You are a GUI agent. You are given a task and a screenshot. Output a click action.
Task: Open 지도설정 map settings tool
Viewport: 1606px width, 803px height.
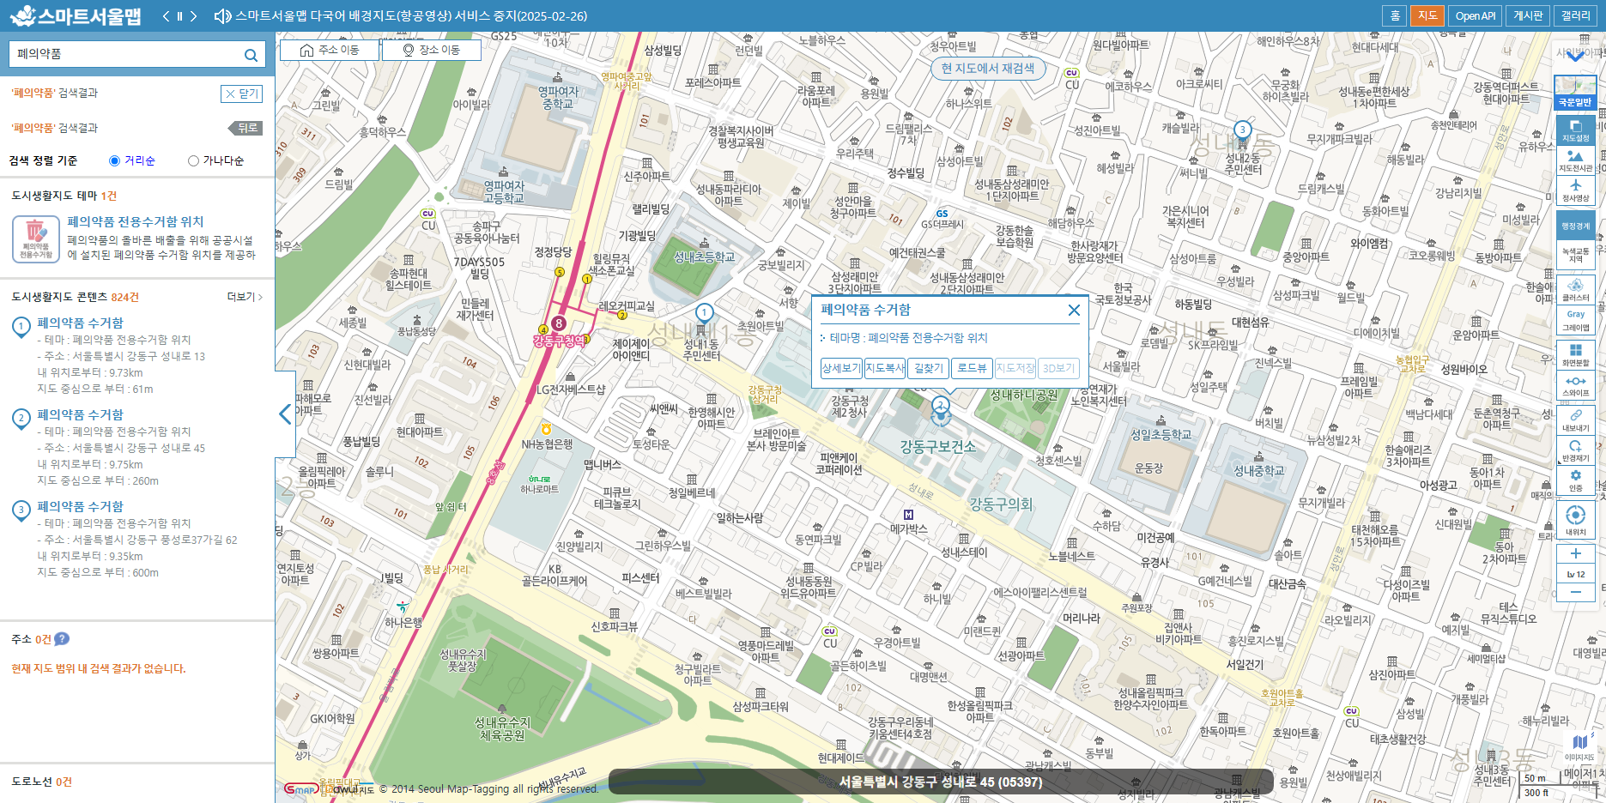[1575, 130]
